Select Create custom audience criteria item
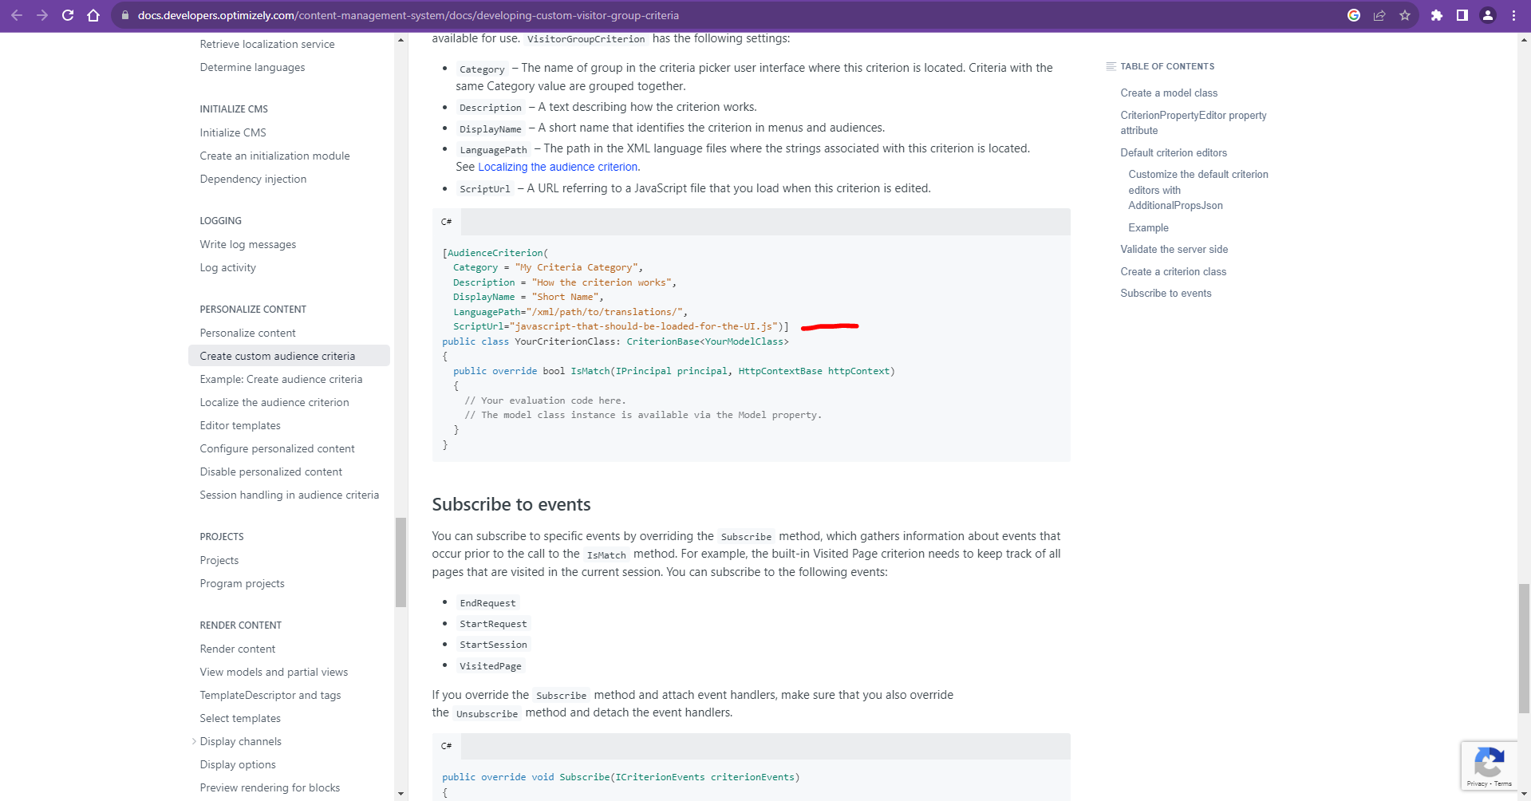Image resolution: width=1531 pixels, height=801 pixels. 277,356
